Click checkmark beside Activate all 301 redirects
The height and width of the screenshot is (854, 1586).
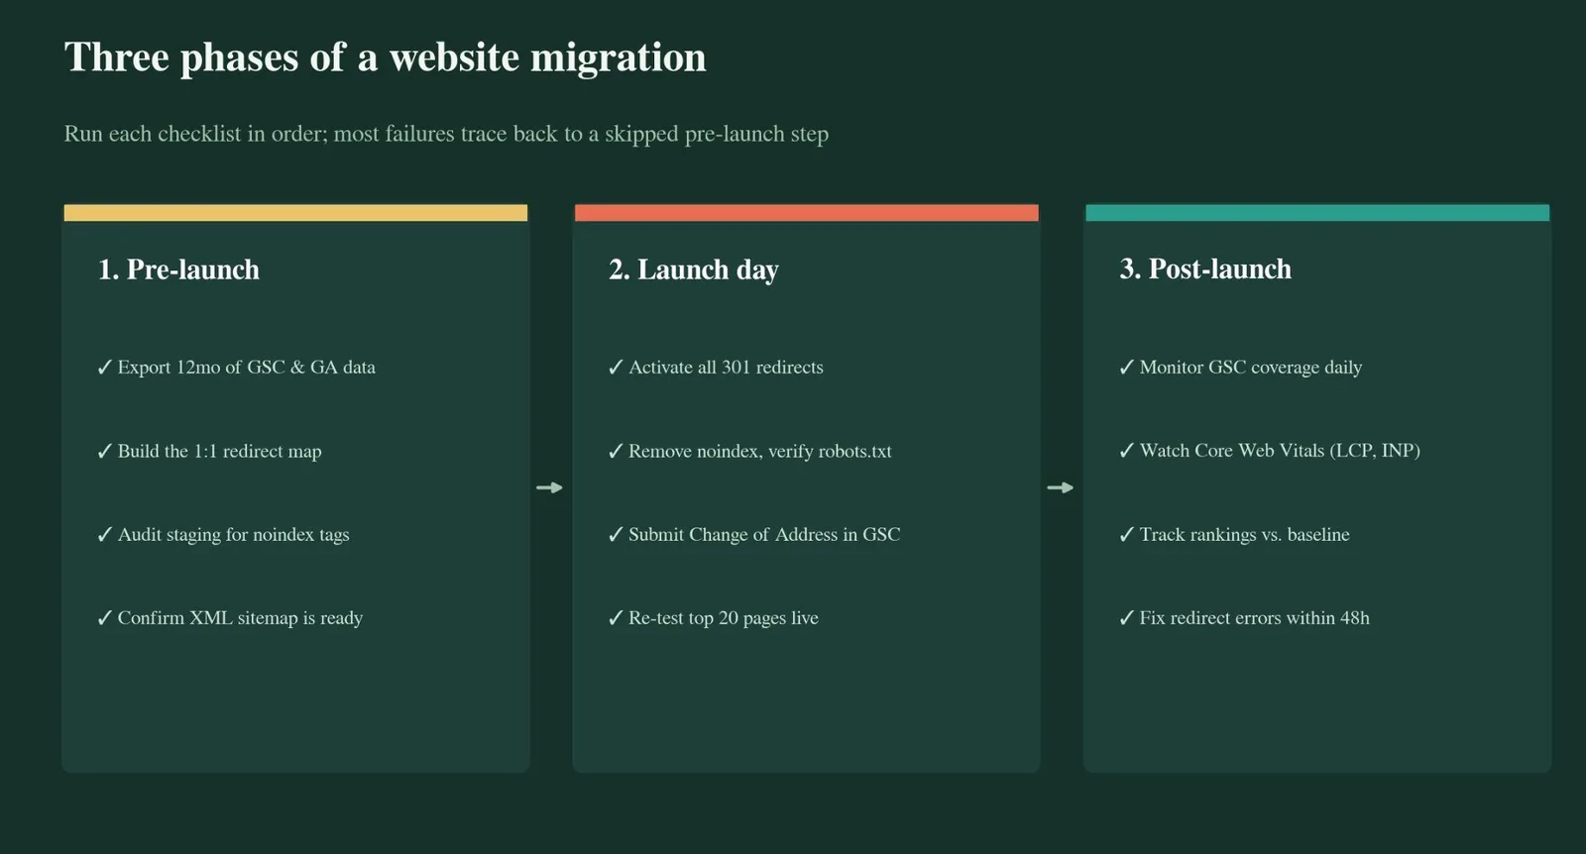click(616, 368)
